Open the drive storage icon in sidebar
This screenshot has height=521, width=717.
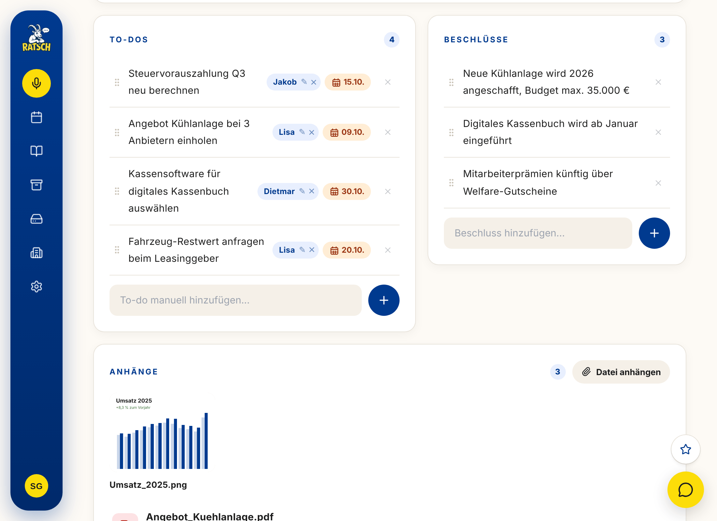pos(37,219)
